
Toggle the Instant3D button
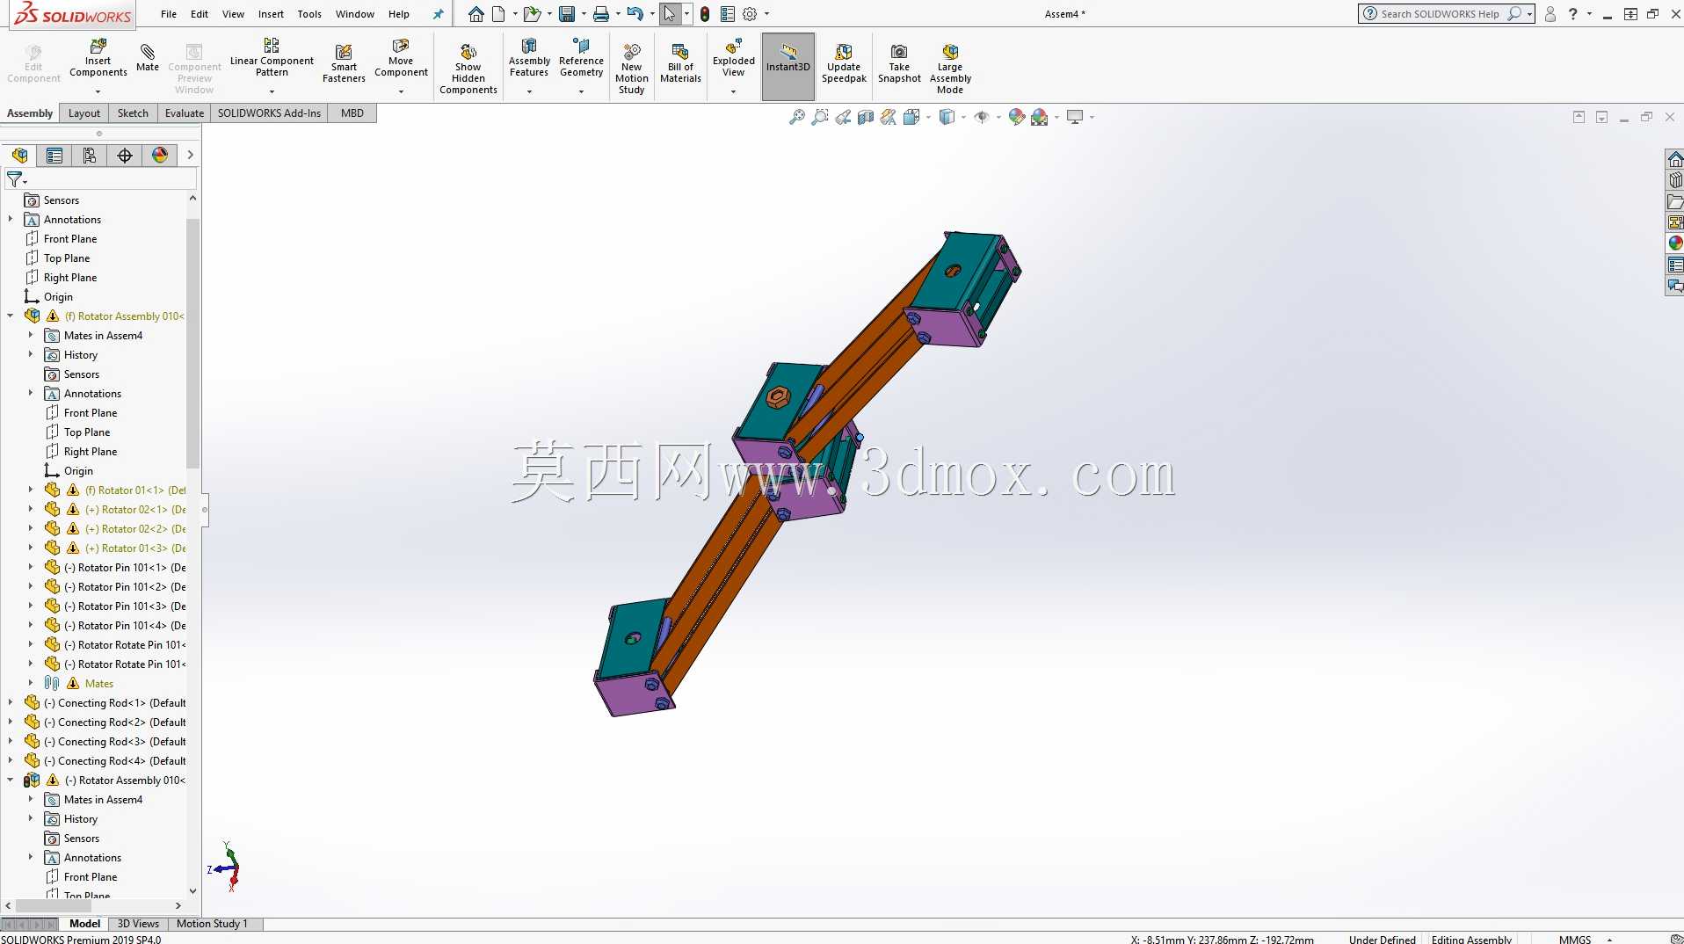tap(788, 66)
